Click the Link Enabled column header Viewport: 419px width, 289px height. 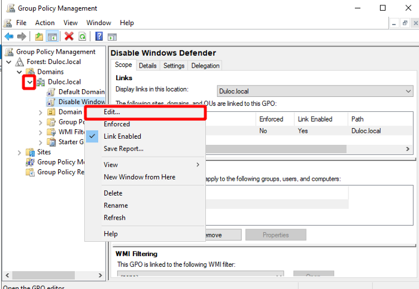pos(321,119)
